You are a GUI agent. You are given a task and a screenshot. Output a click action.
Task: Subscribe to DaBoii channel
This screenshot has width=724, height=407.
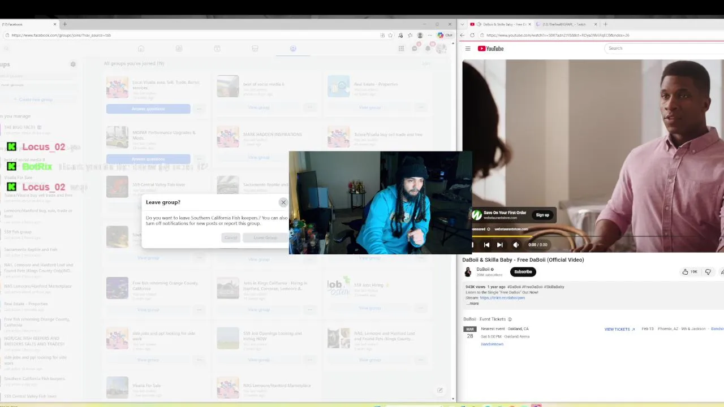(523, 272)
